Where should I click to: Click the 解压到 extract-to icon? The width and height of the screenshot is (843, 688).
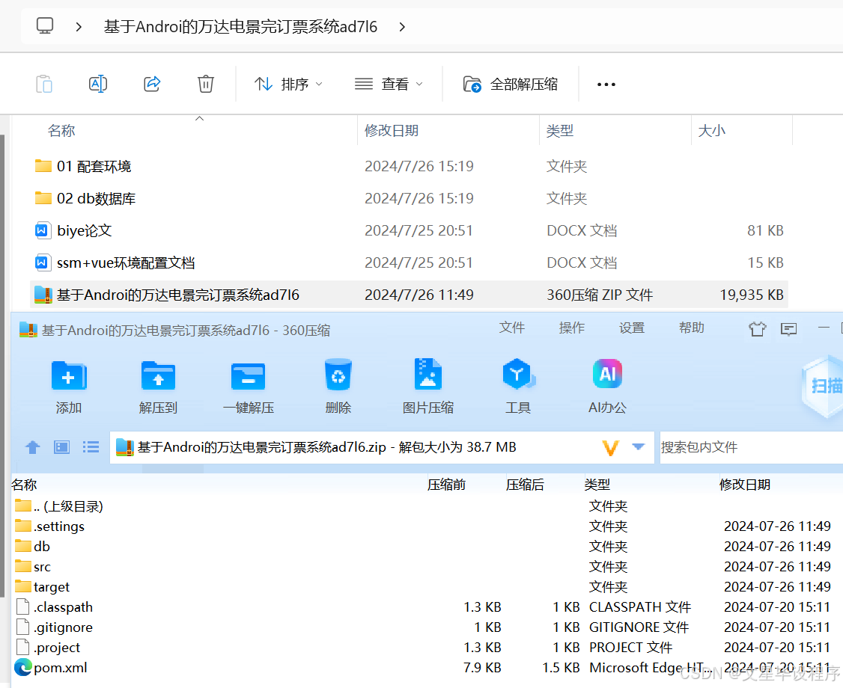coord(158,387)
